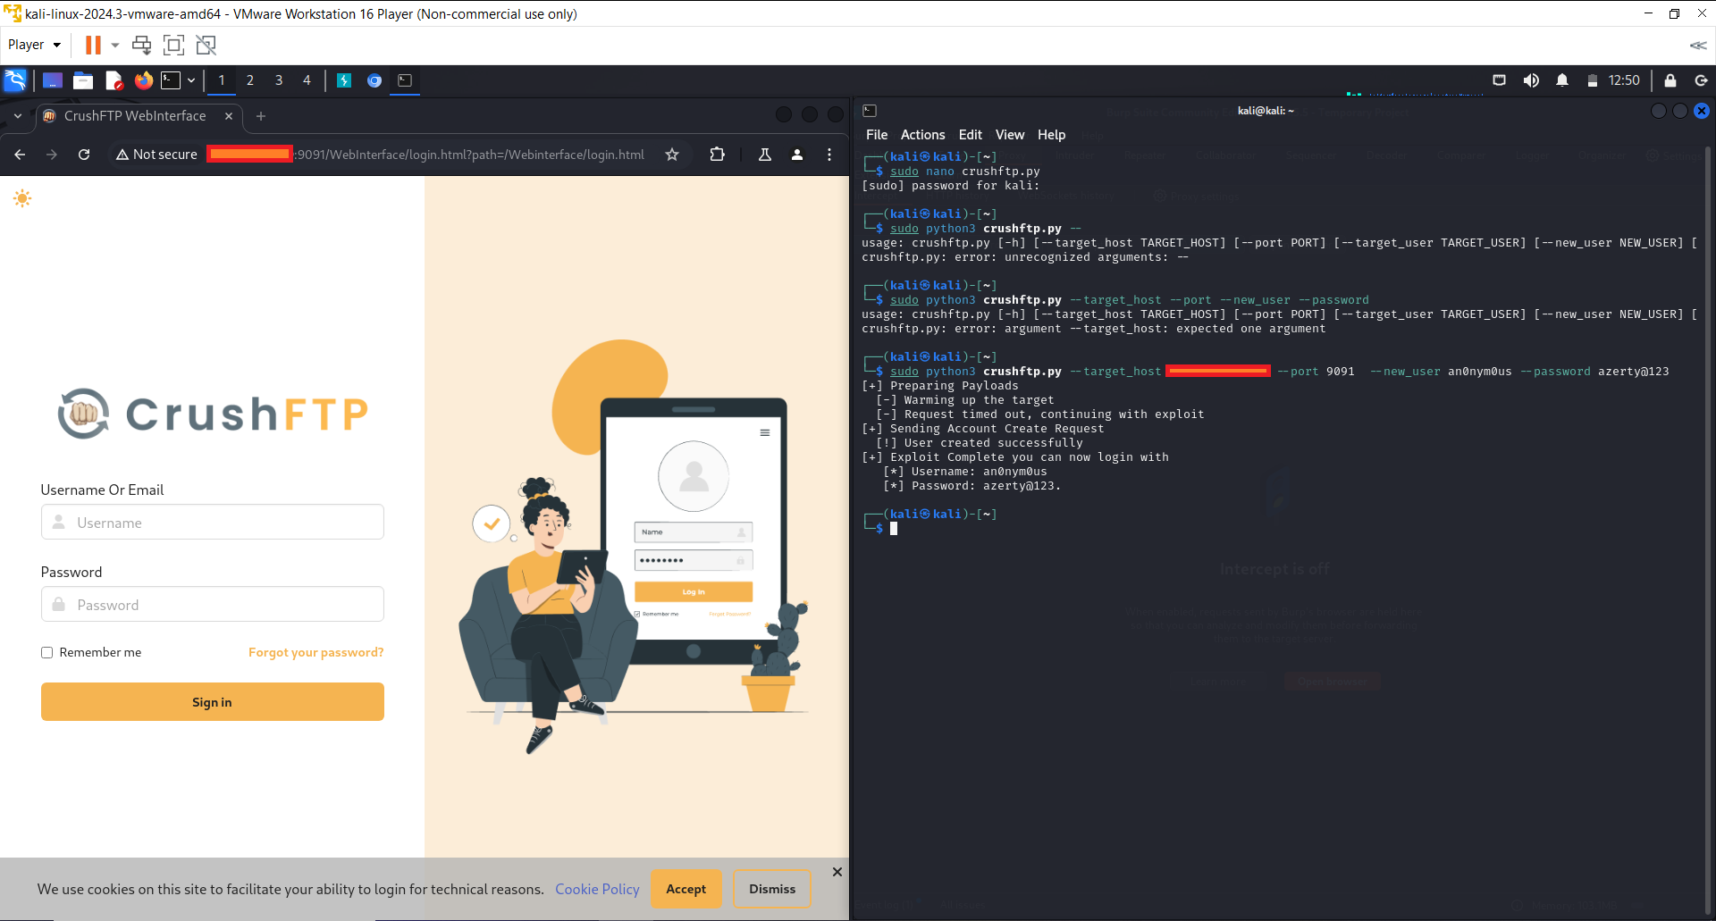1716x921 pixels.
Task: Close the CrushFTP WebInterface tab
Action: (x=229, y=116)
